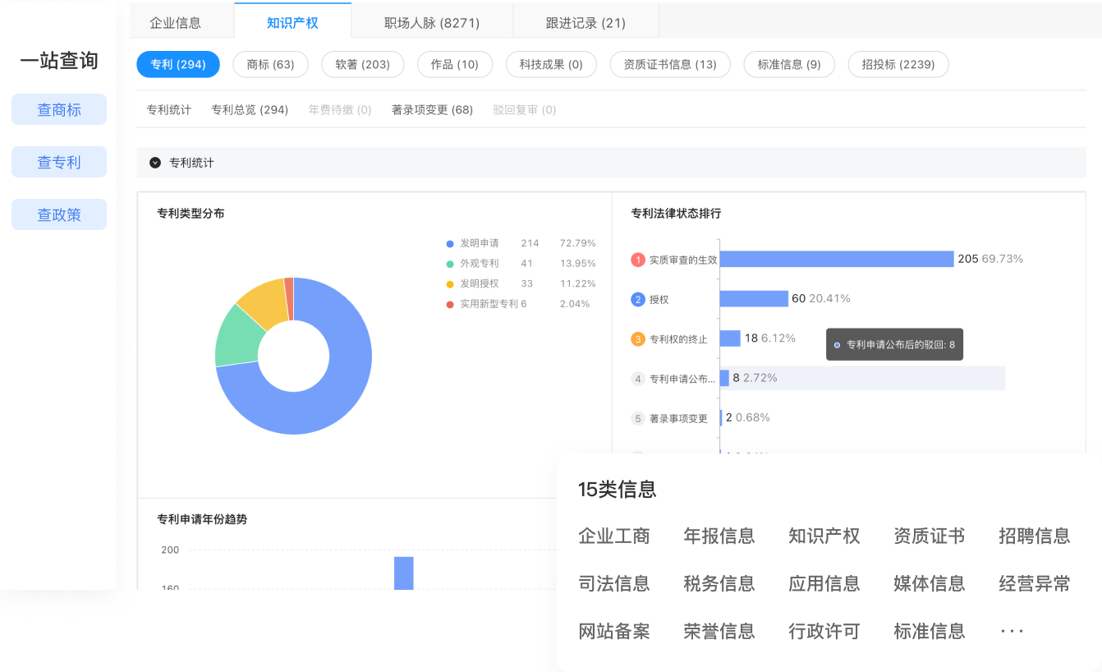Click rank 3 badge for 专利权的终止

(x=638, y=338)
